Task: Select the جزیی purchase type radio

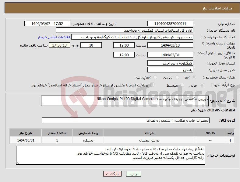Action: coord(202,85)
